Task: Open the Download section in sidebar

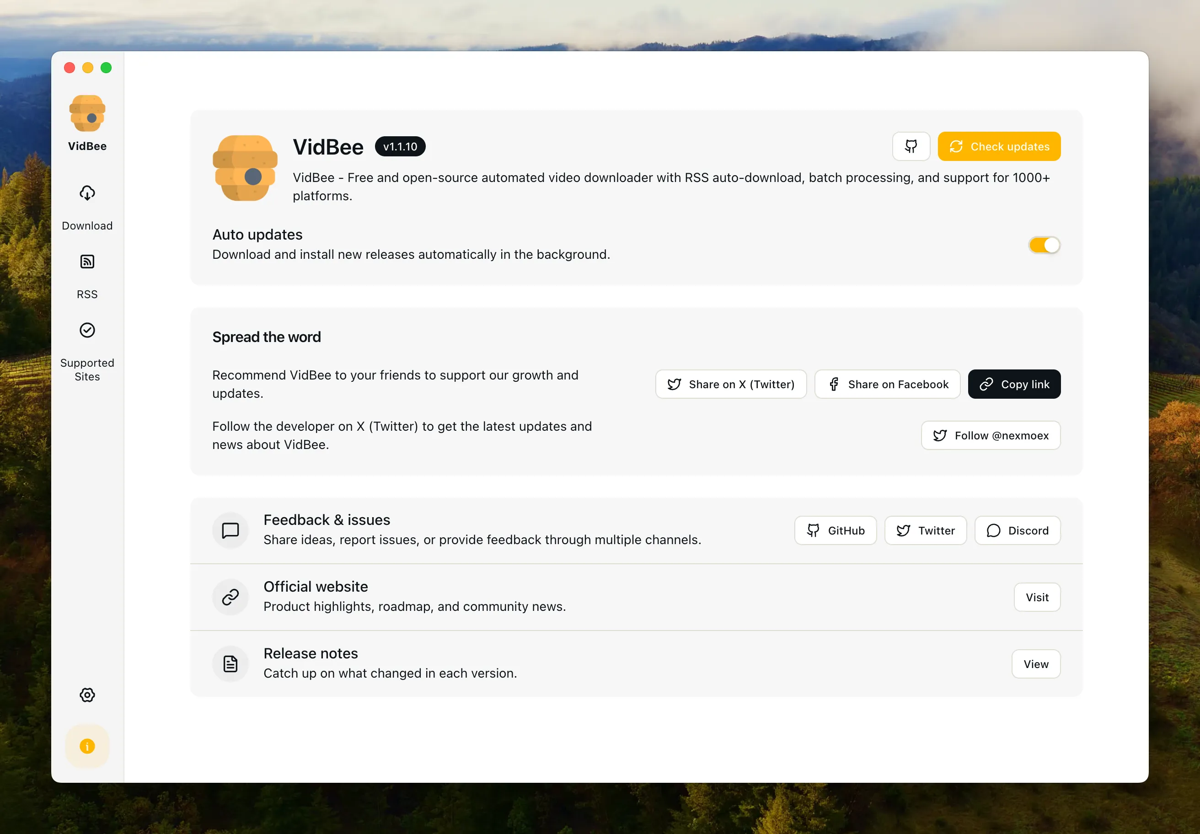Action: pos(87,206)
